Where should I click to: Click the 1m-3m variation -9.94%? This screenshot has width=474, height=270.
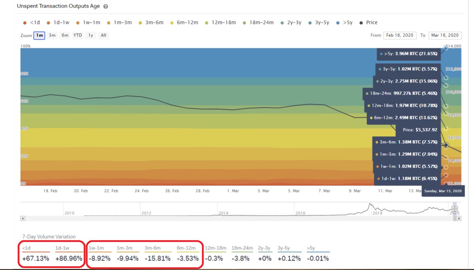pyautogui.click(x=128, y=258)
